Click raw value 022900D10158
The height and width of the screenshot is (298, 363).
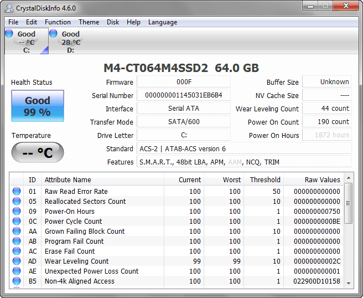(x=317, y=281)
